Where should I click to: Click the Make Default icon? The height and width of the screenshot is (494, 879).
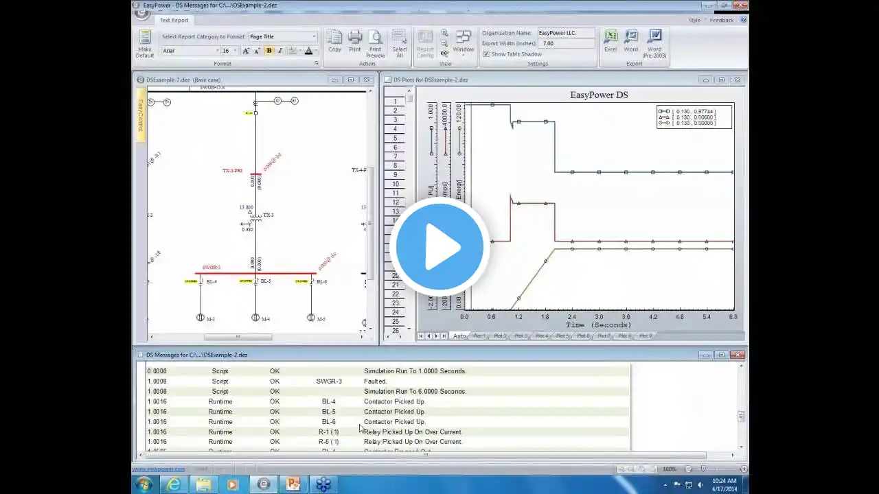pyautogui.click(x=144, y=43)
